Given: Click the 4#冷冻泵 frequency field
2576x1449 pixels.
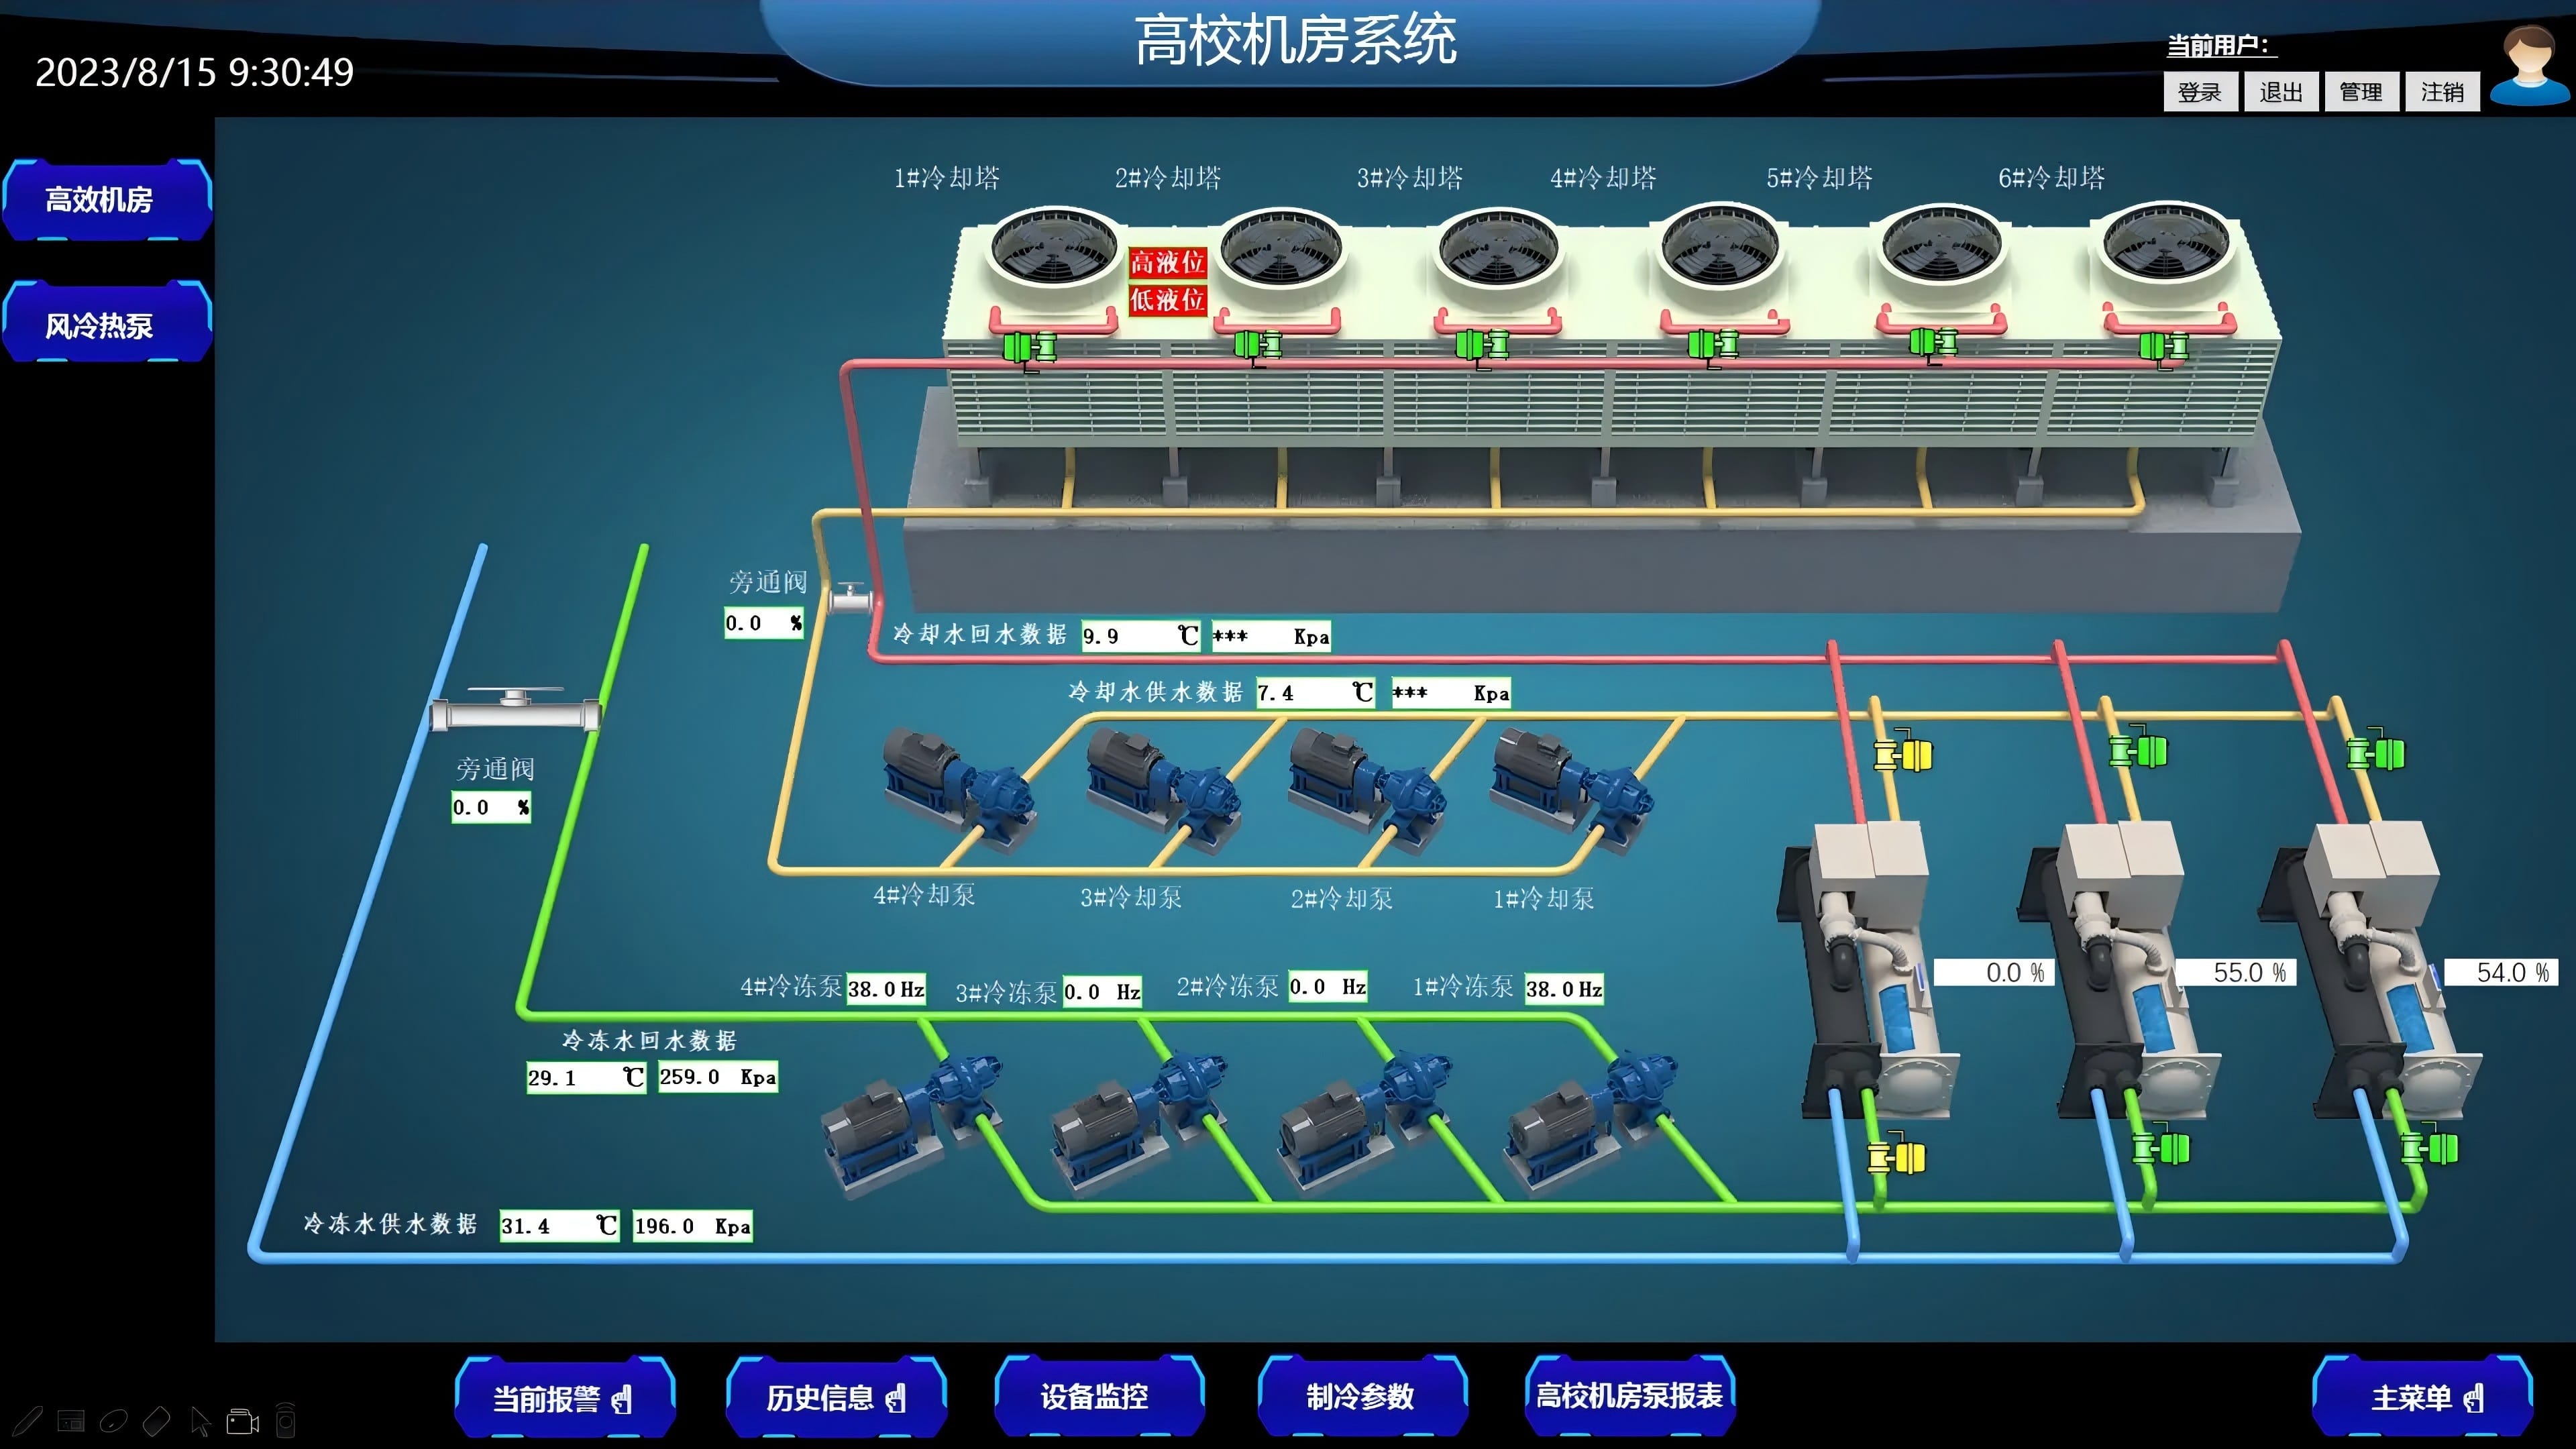Looking at the screenshot, I should [x=885, y=989].
